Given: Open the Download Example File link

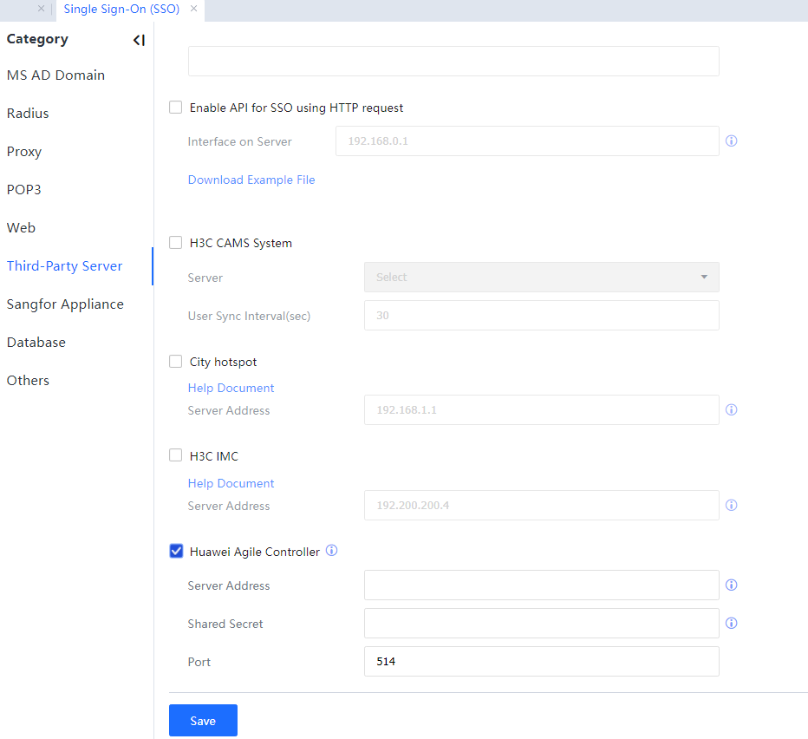Looking at the screenshot, I should 251,180.
